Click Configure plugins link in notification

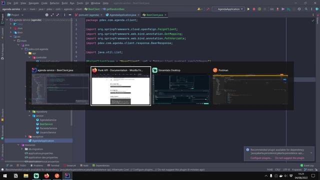[x=261, y=158]
